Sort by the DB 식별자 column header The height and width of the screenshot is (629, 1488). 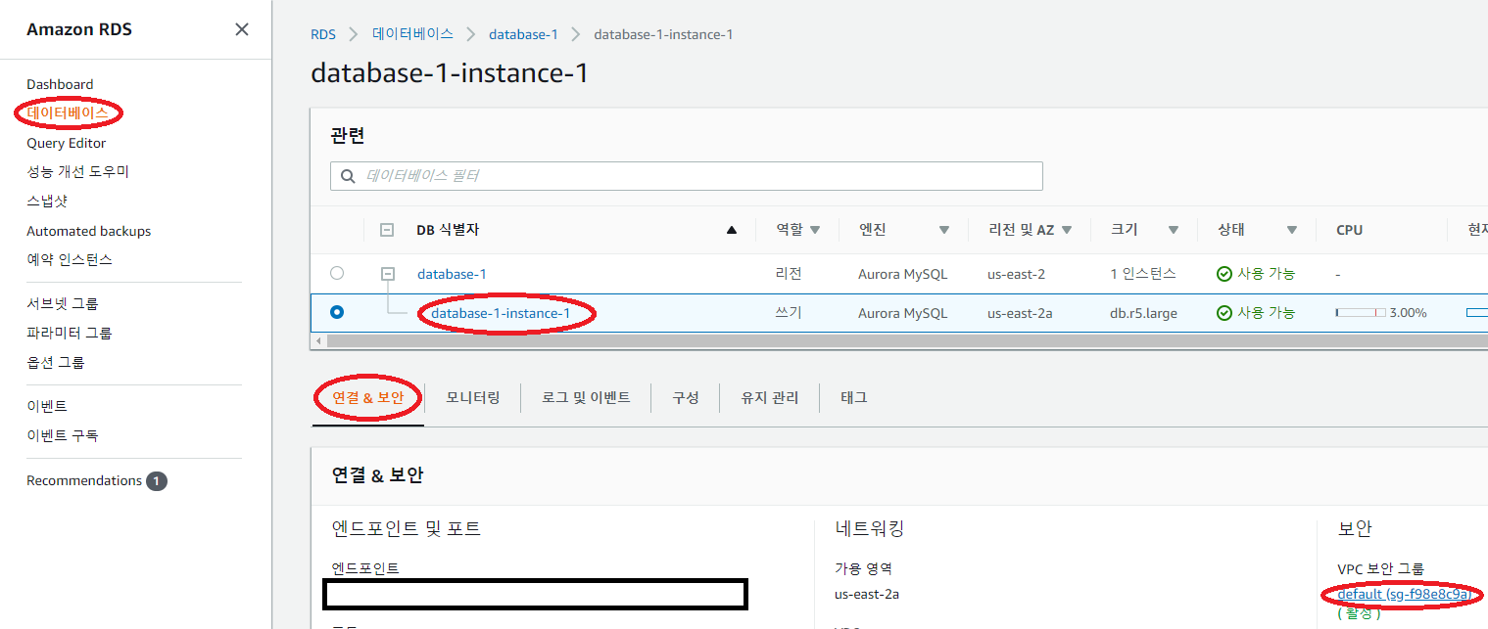point(448,230)
